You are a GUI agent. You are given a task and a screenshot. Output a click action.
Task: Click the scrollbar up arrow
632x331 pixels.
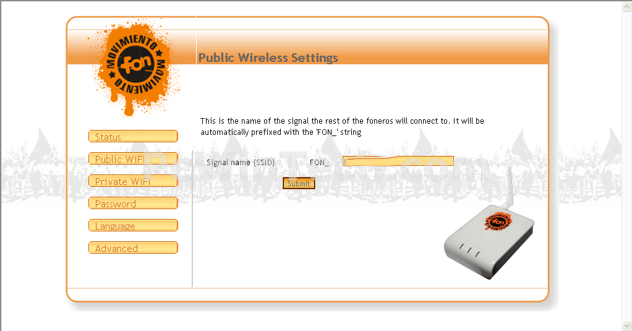click(x=627, y=6)
